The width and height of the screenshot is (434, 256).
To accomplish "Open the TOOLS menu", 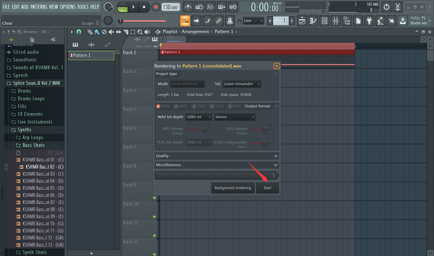I will 82,6.
